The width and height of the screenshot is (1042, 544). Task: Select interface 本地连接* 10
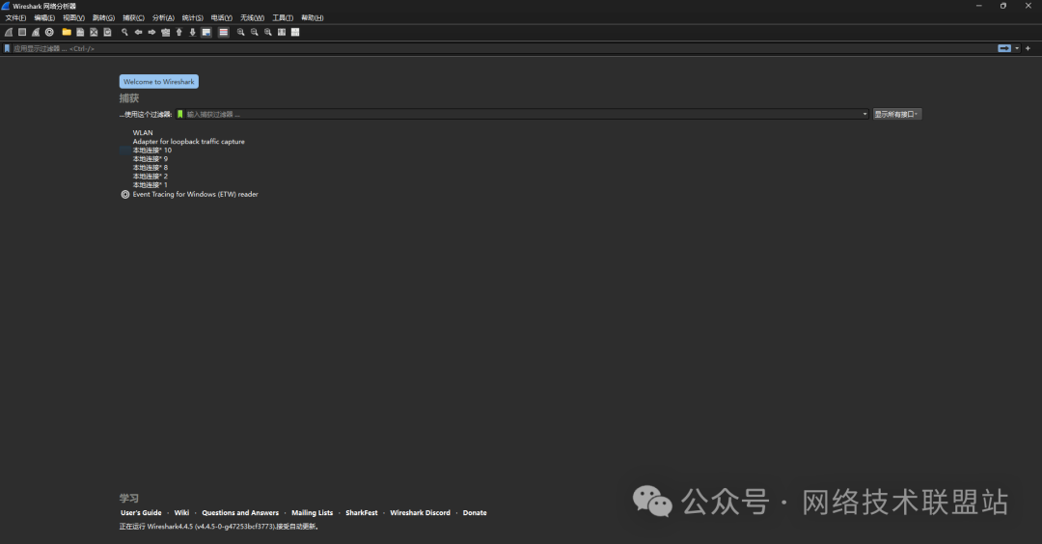tap(151, 150)
